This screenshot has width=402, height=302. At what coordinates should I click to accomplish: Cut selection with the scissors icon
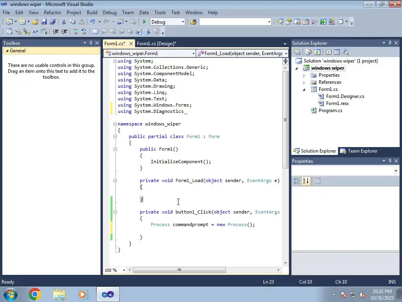[x=64, y=22]
